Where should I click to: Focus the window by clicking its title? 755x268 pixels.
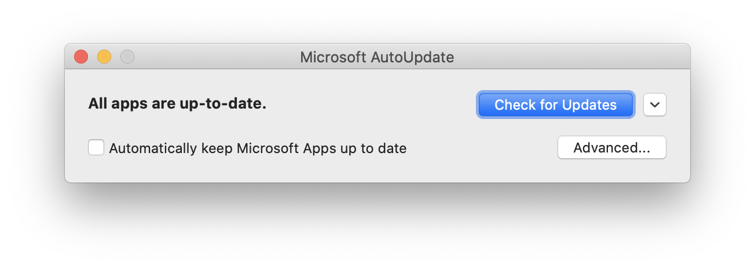pyautogui.click(x=377, y=57)
